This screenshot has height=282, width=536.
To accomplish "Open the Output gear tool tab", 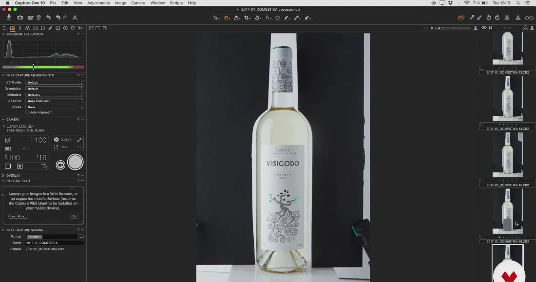I will coord(73,28).
